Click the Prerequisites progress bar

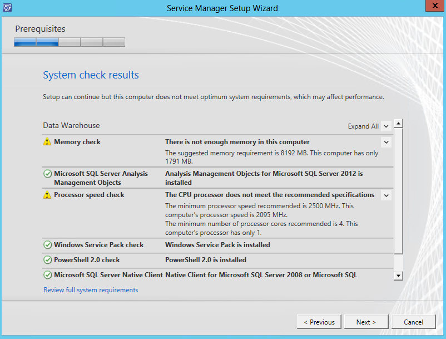pos(70,42)
